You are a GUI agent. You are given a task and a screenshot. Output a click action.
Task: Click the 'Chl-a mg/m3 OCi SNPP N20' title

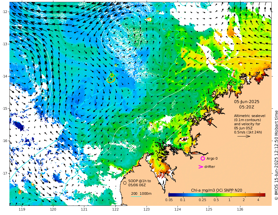tap(216, 190)
